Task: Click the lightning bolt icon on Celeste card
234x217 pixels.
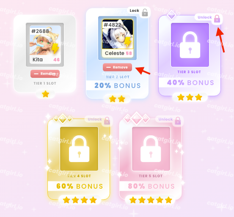Action: pyautogui.click(x=128, y=42)
